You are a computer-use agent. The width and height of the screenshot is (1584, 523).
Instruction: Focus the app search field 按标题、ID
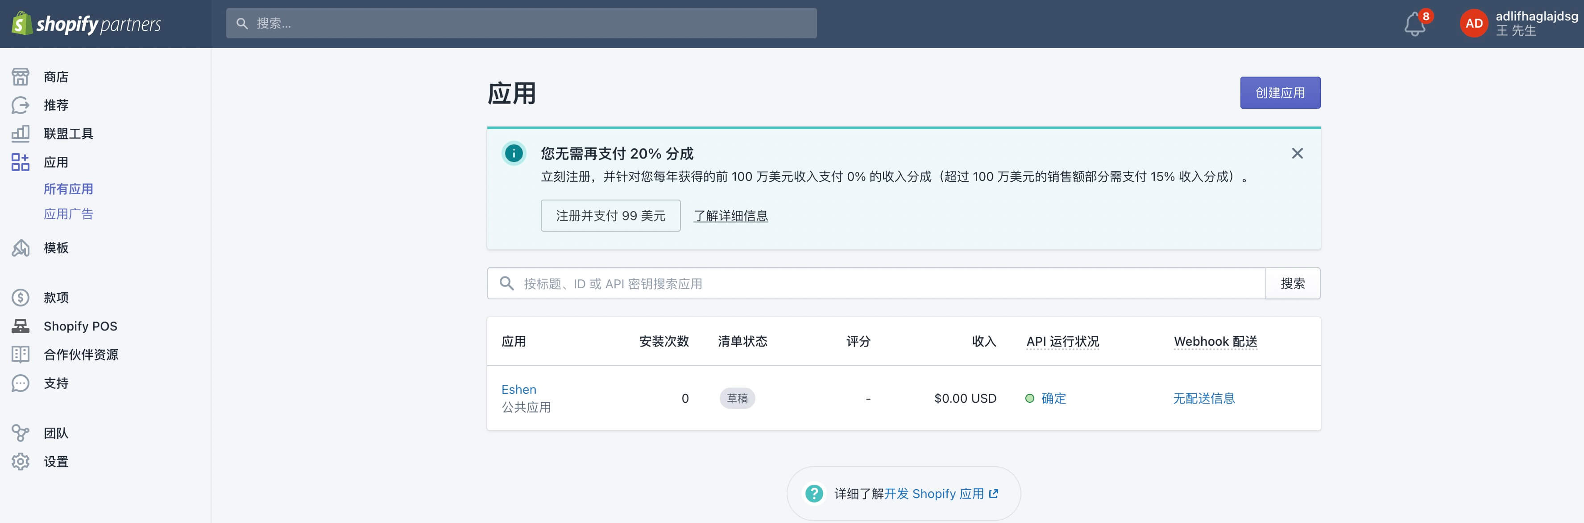pyautogui.click(x=885, y=284)
